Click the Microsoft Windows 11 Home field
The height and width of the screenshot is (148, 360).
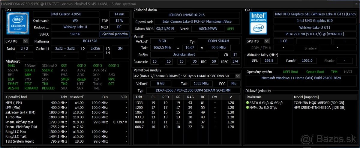(x=301, y=78)
